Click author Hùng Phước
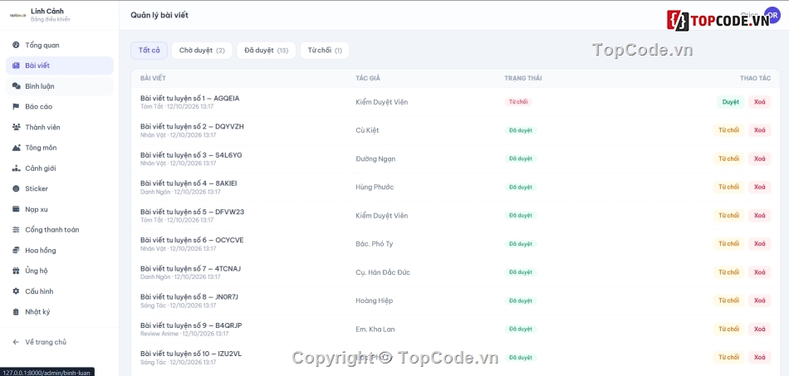 tap(375, 187)
